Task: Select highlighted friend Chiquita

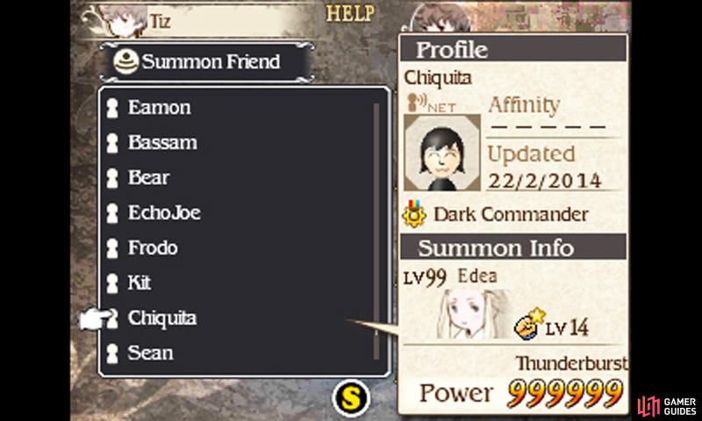Action: (x=162, y=318)
